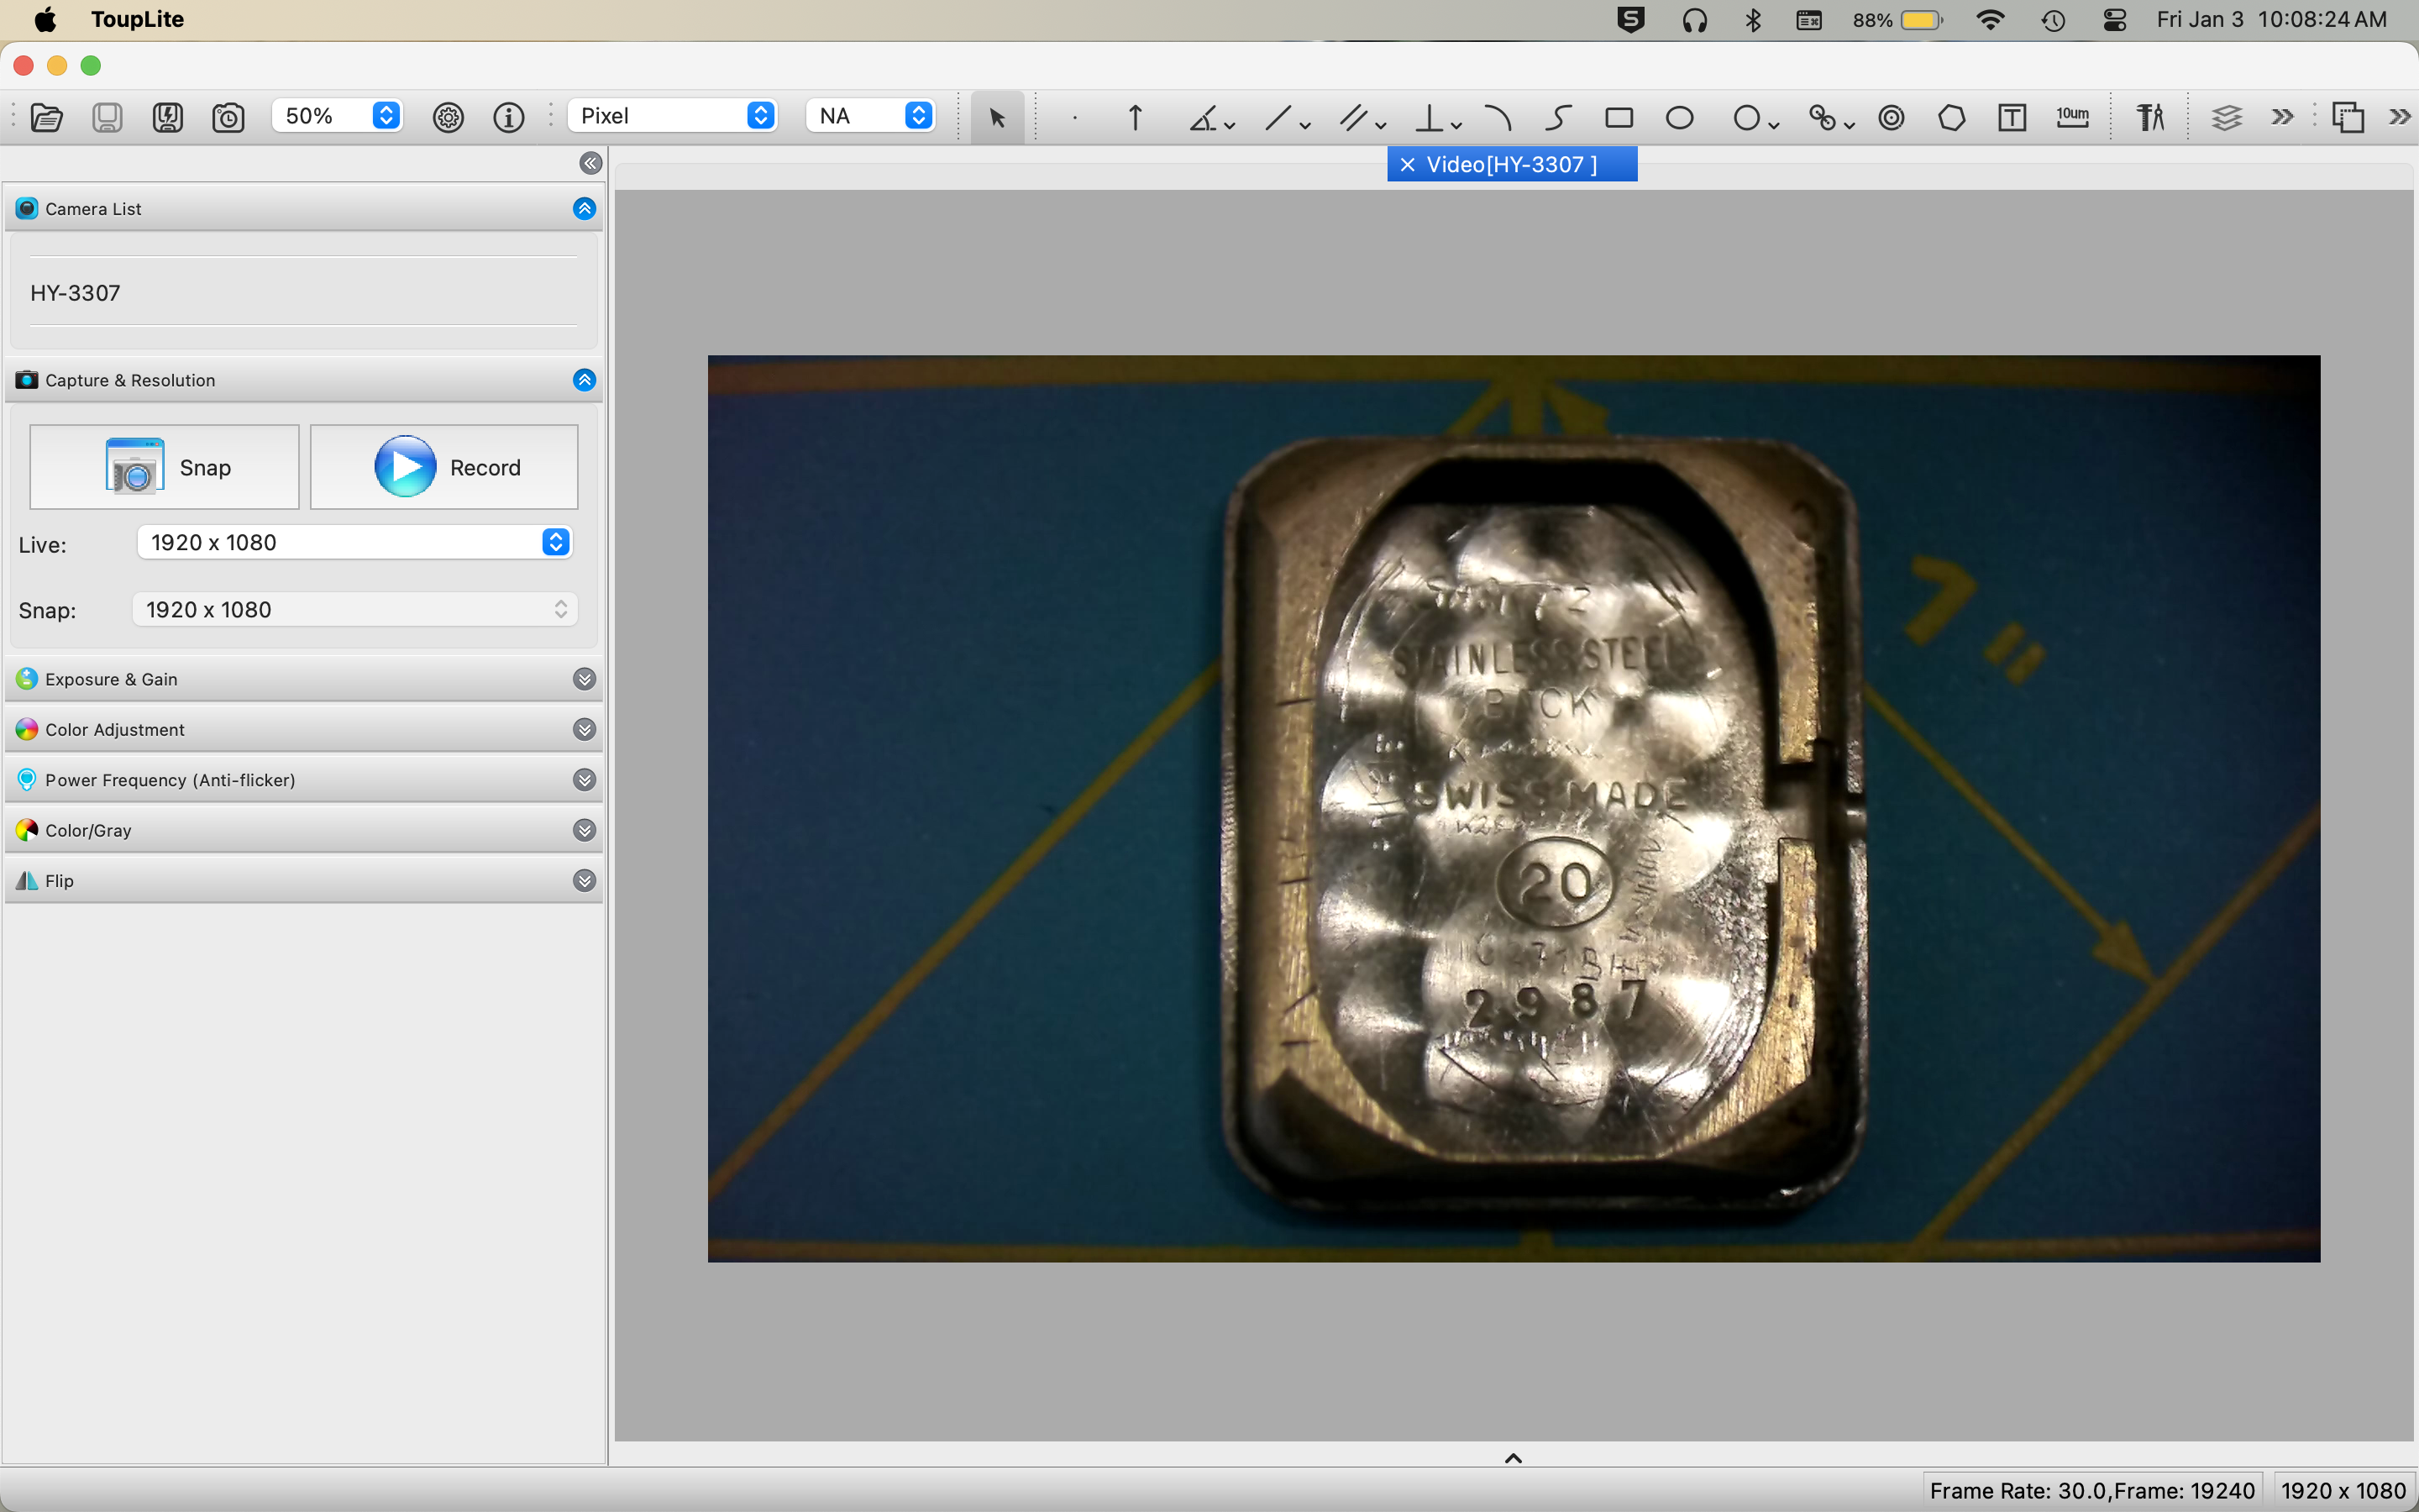Close the Video[HY-3307] tab
Viewport: 2419px width, 1512px height.
point(1408,164)
